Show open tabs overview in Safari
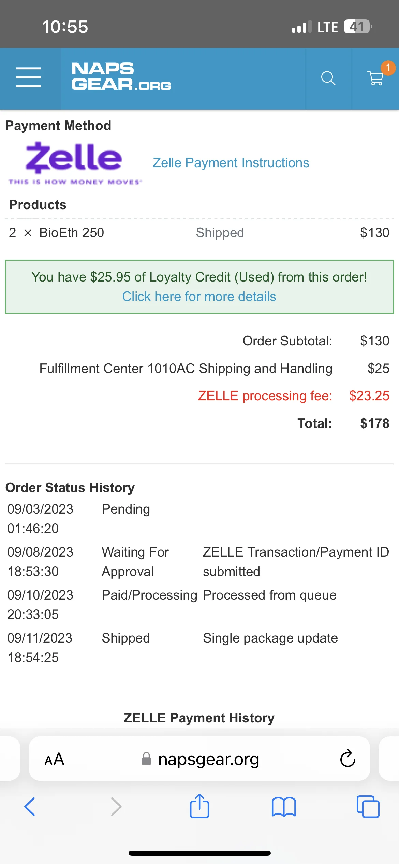The image size is (399, 864). [x=368, y=807]
